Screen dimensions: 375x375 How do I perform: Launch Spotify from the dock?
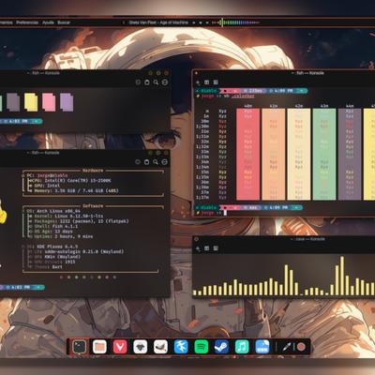(202, 347)
